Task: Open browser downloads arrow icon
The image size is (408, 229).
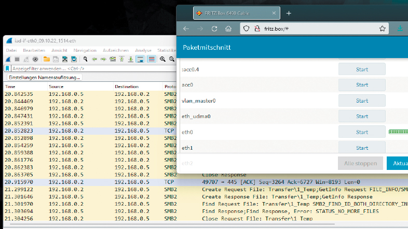Action: tap(400, 28)
